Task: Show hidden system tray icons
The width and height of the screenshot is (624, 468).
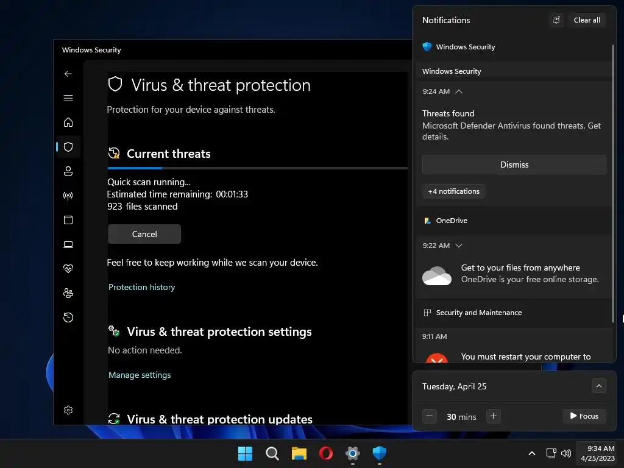Action: pos(531,453)
